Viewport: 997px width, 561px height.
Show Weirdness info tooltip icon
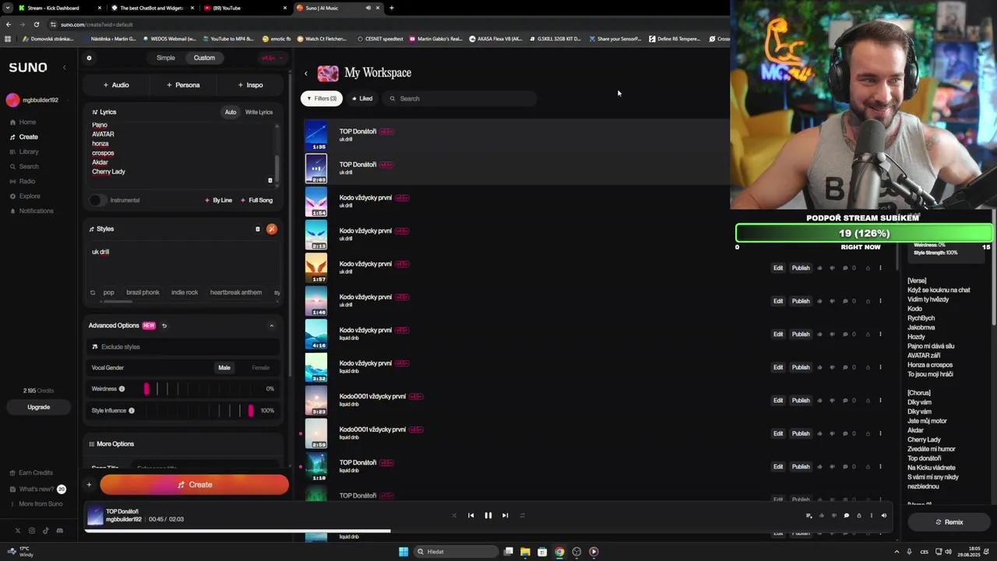click(x=122, y=389)
